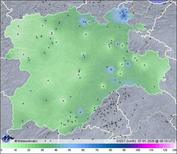
Task: Click the 40 km/h legend label
Action: pos(56,150)
